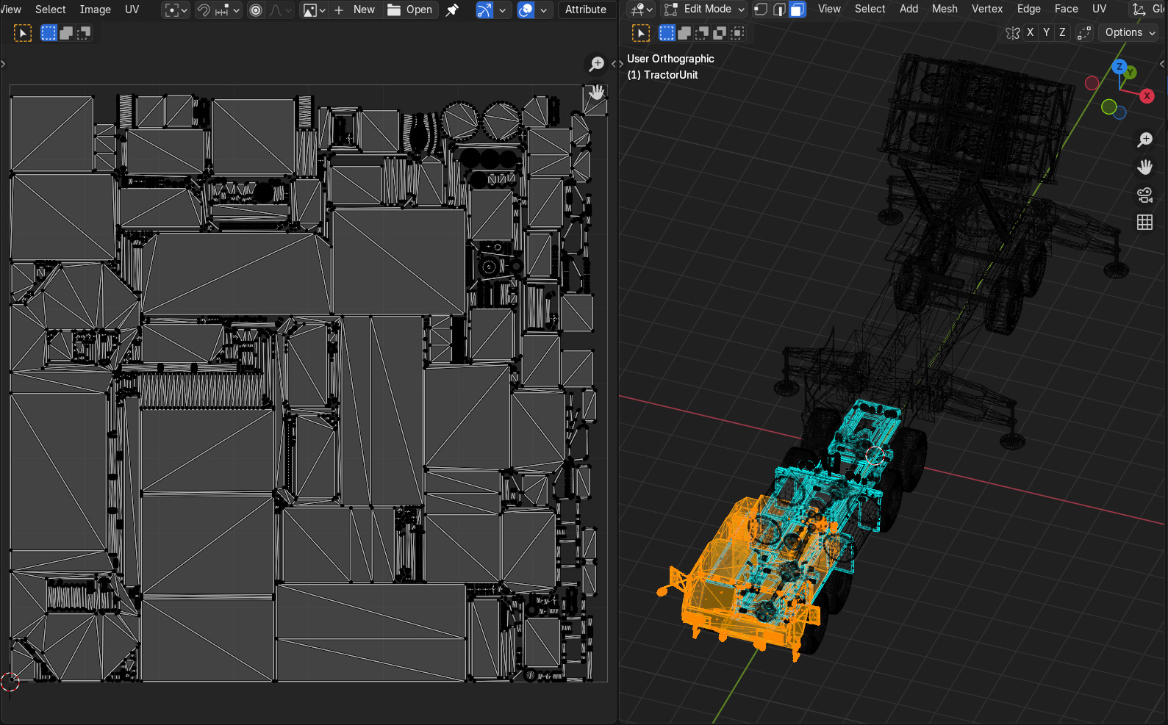Click New to create a new image
Viewport: 1168px width, 725px height.
pyautogui.click(x=354, y=10)
